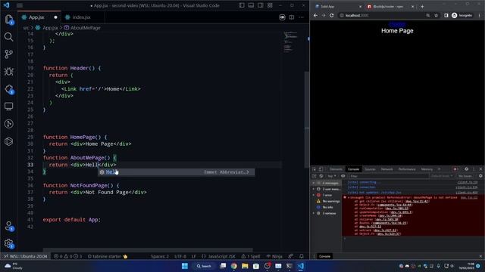
Task: Open the Windows Start menu
Action: 185,266
